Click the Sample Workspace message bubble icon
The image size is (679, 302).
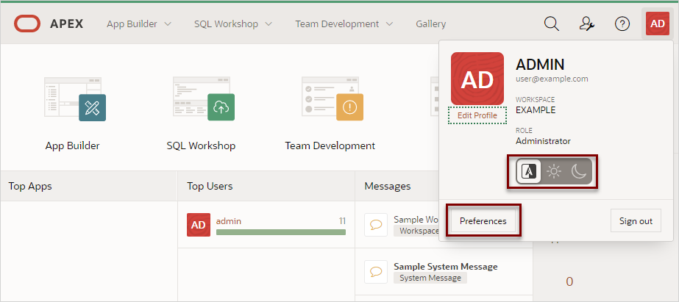pyautogui.click(x=376, y=225)
